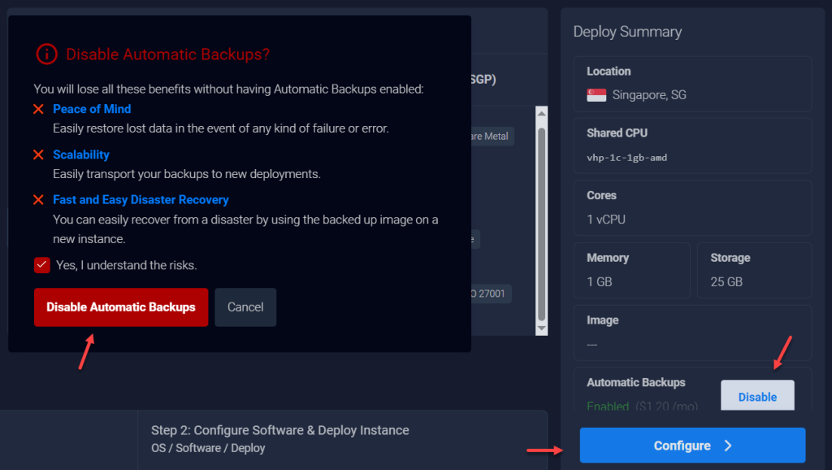Viewport: 832px width, 470px height.
Task: Open the Scalability link
Action: pyautogui.click(x=80, y=154)
